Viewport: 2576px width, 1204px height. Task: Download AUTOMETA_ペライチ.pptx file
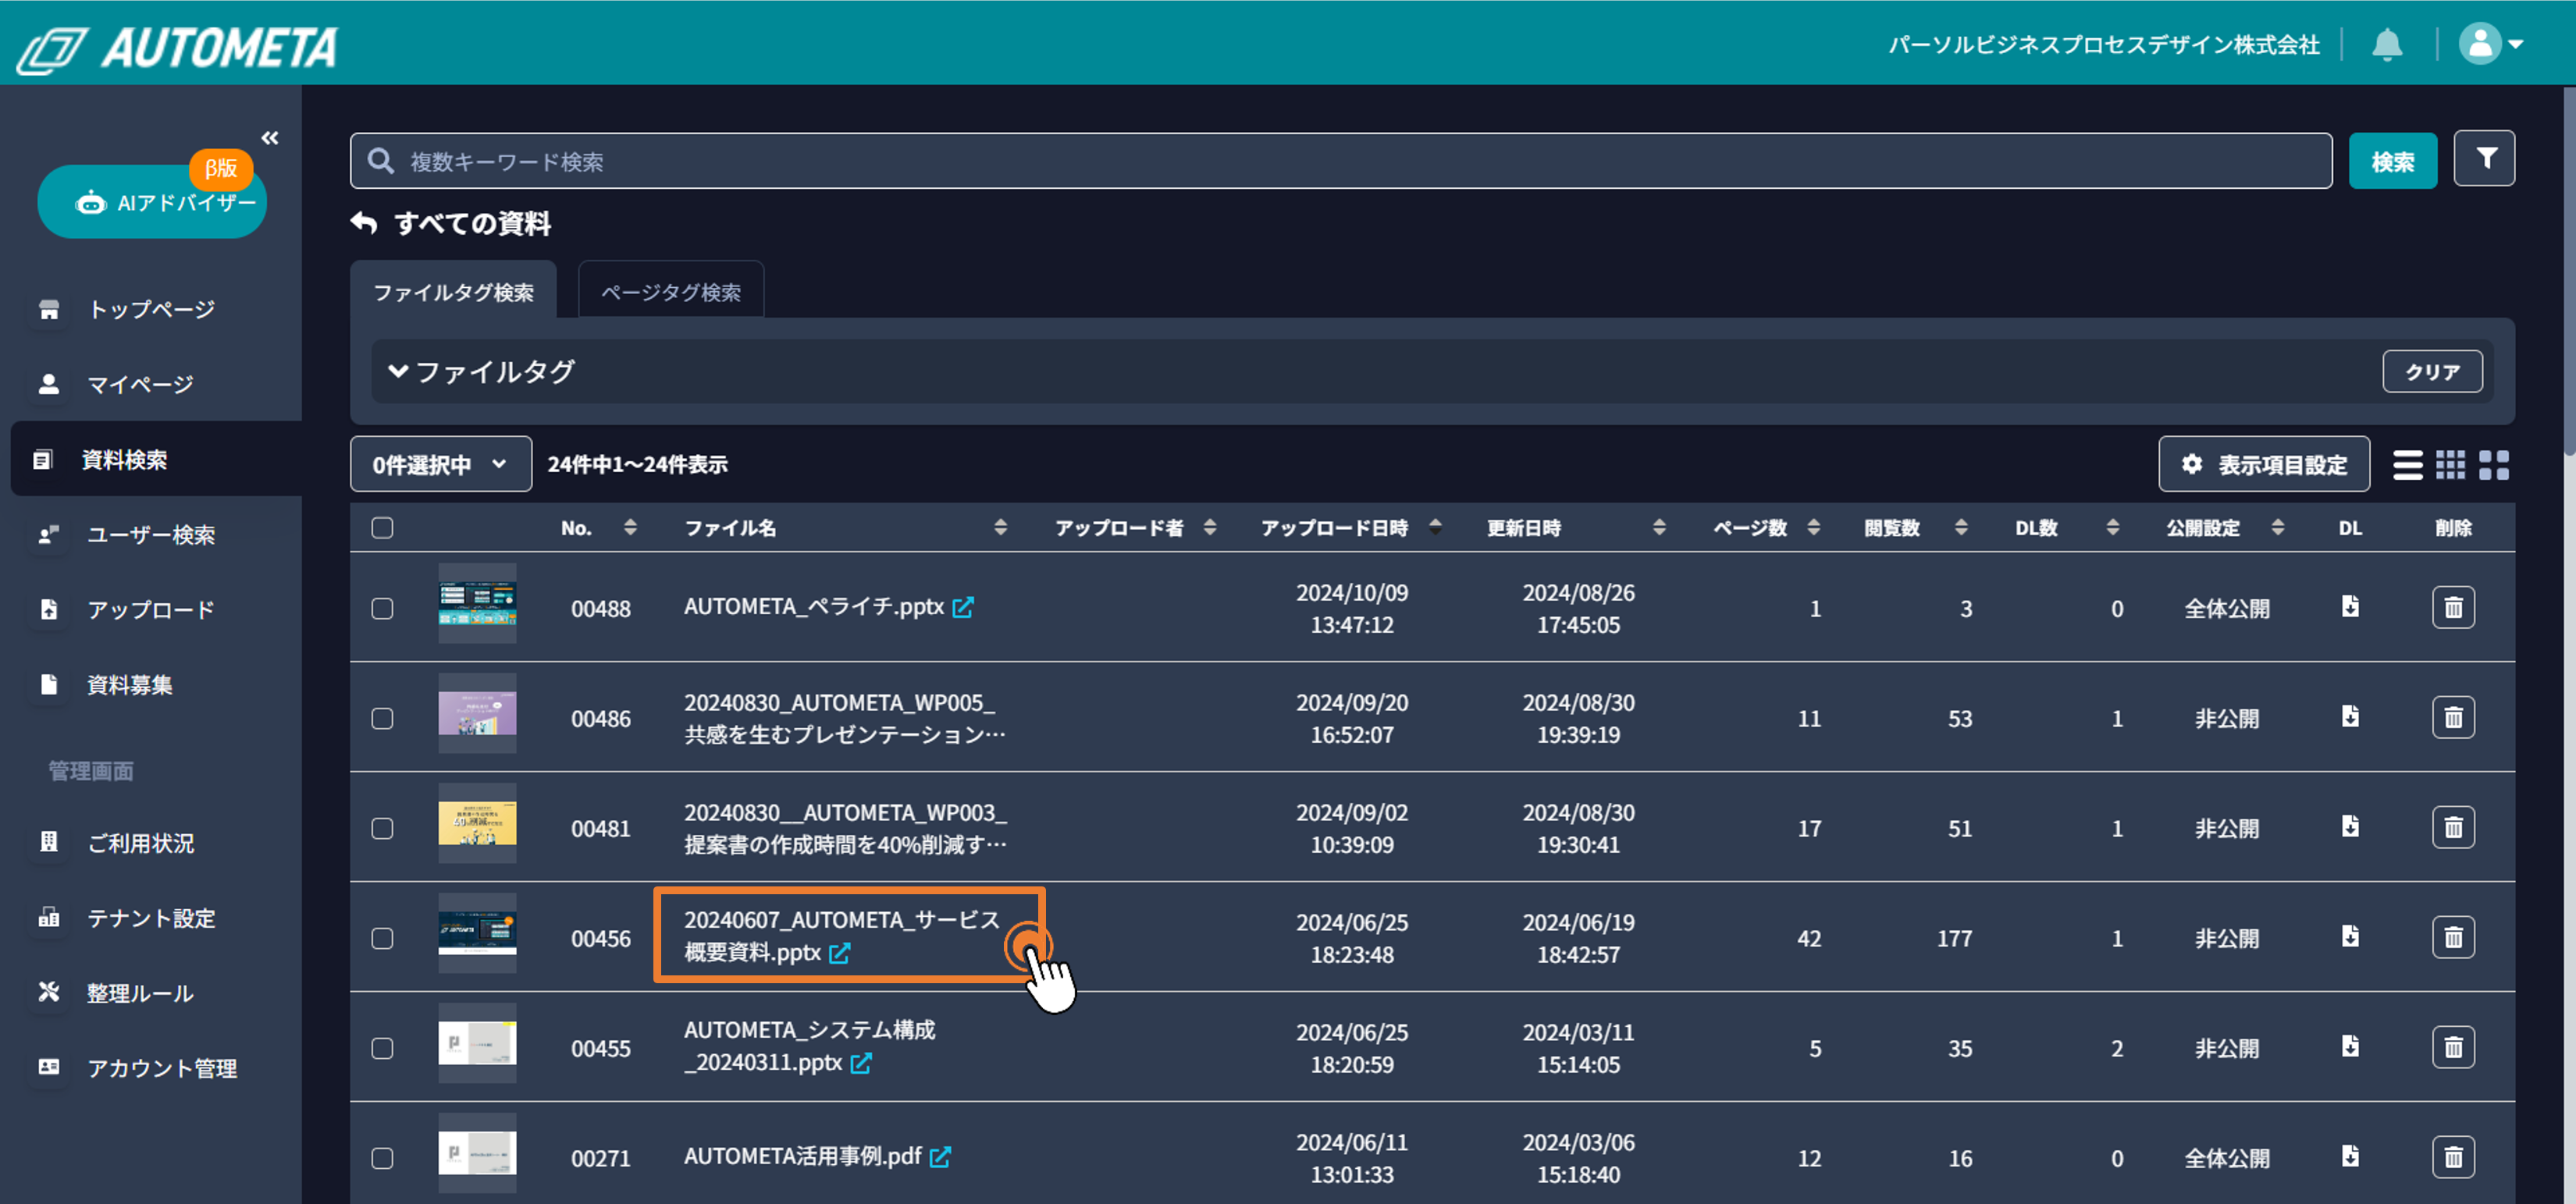tap(2350, 607)
